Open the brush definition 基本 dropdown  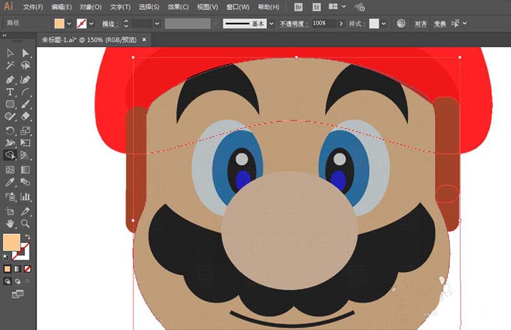(271, 24)
